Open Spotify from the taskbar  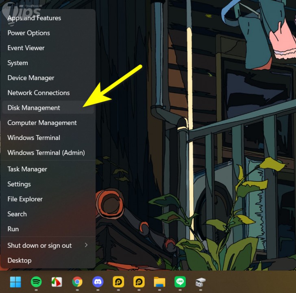pyautogui.click(x=36, y=282)
